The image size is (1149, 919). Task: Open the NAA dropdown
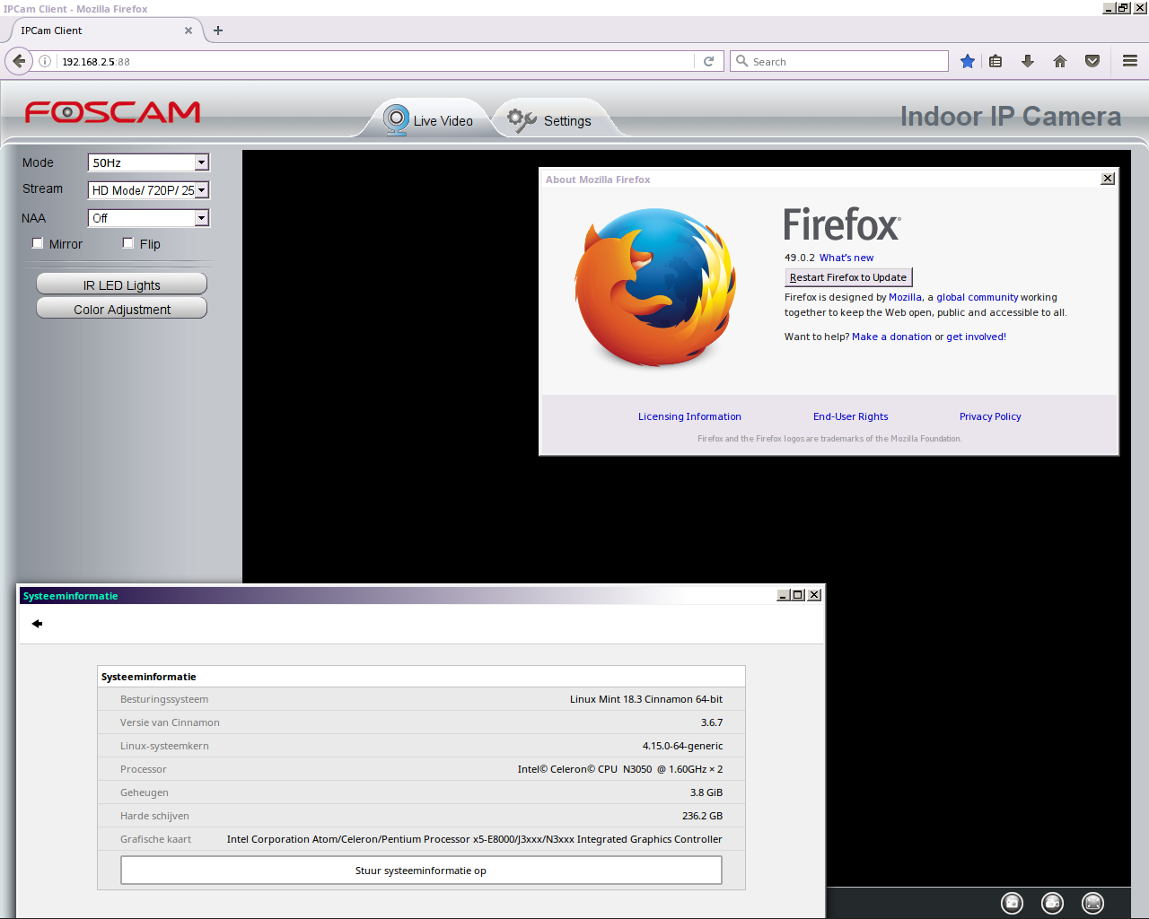(148, 218)
